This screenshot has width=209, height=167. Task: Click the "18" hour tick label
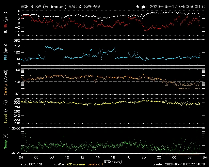click(x=128, y=158)
